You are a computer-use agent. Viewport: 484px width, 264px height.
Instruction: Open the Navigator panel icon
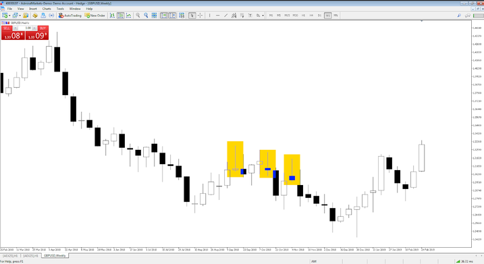coord(43,16)
